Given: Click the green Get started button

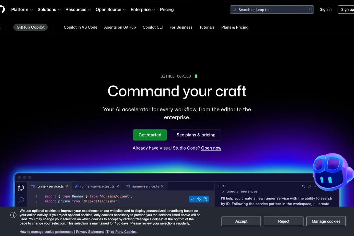Looking at the screenshot, I should 150,135.
